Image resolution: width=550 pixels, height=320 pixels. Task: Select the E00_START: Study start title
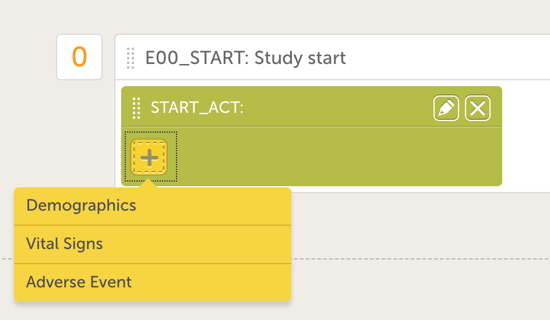pyautogui.click(x=245, y=58)
